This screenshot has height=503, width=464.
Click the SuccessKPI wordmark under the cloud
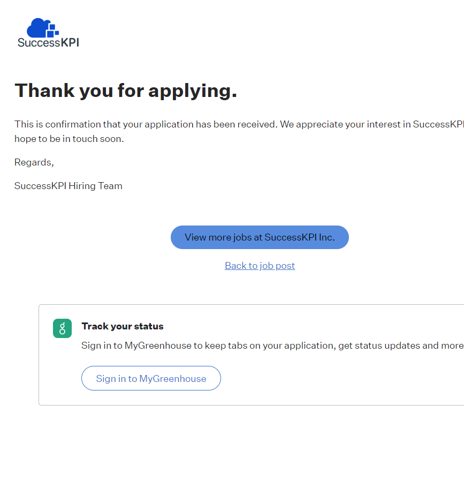pos(48,42)
